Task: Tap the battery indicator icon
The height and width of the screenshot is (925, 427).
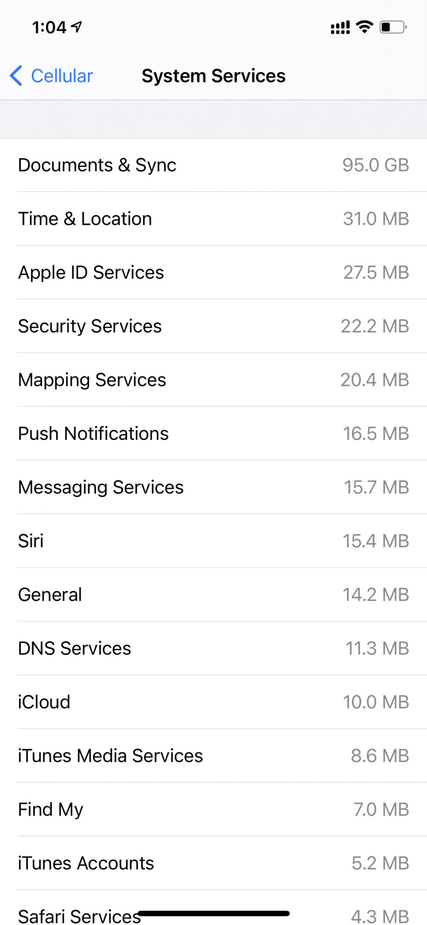Action: click(x=393, y=27)
